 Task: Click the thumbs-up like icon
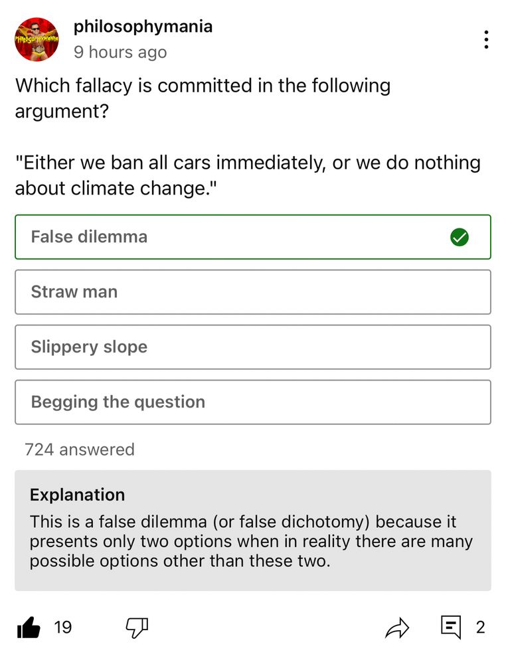[x=29, y=627]
